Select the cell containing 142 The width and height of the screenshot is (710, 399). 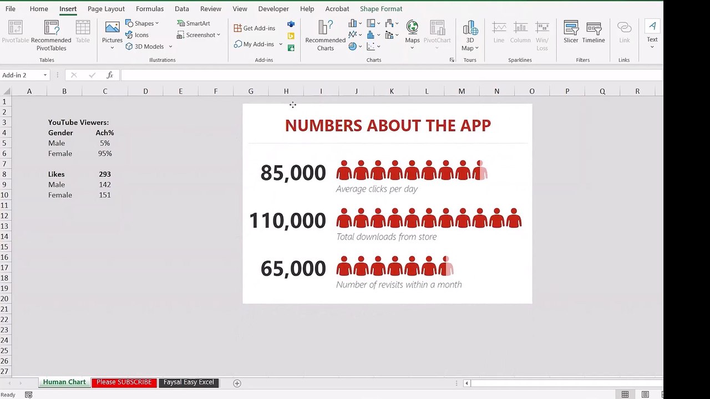[105, 185]
